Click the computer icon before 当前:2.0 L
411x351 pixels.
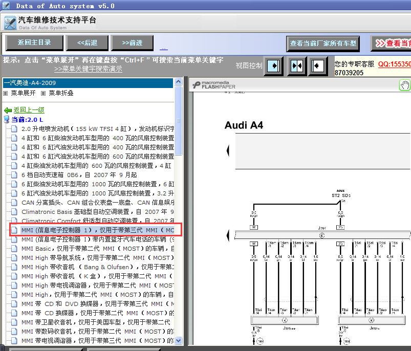pyautogui.click(x=7, y=119)
